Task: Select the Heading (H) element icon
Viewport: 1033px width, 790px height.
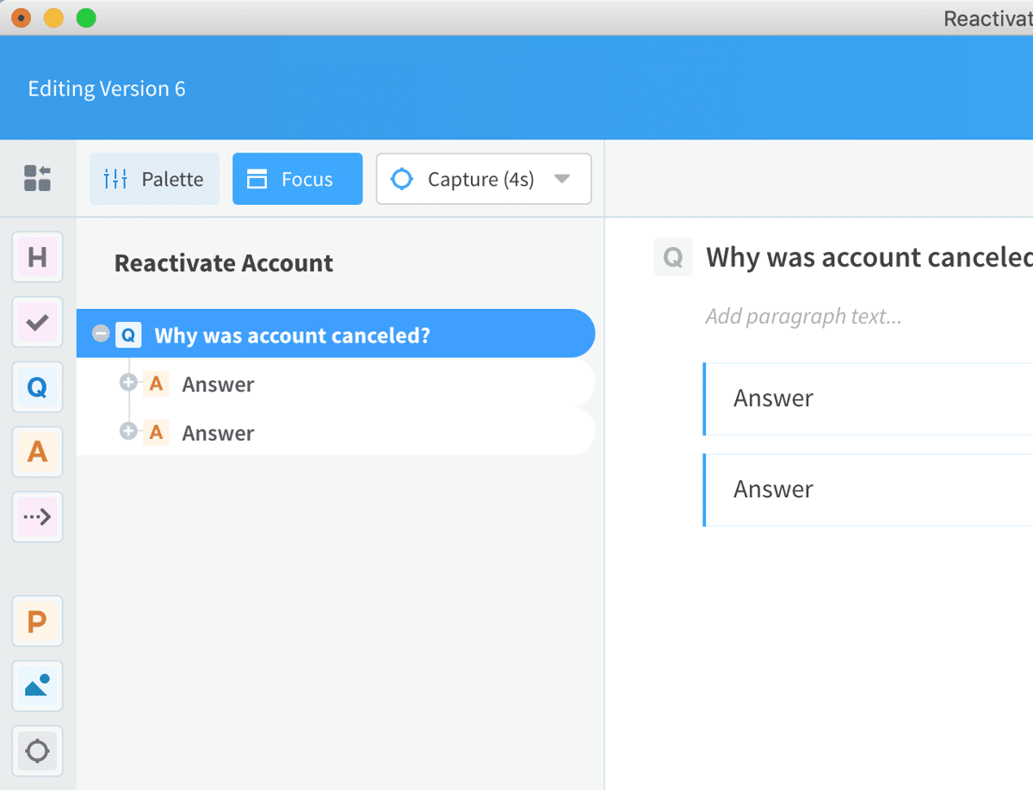Action: point(37,256)
